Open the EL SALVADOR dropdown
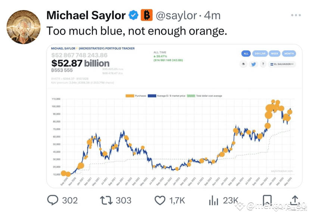 pyautogui.click(x=282, y=64)
